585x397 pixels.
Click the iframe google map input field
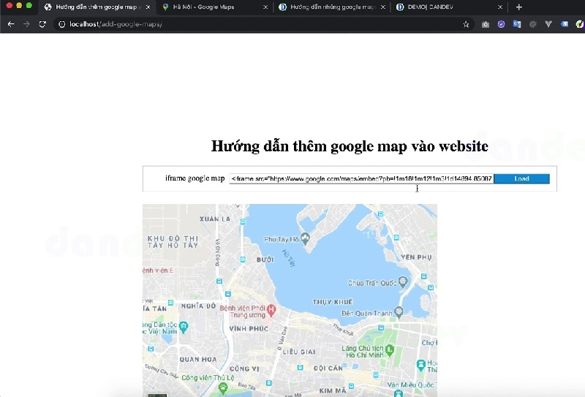click(361, 178)
